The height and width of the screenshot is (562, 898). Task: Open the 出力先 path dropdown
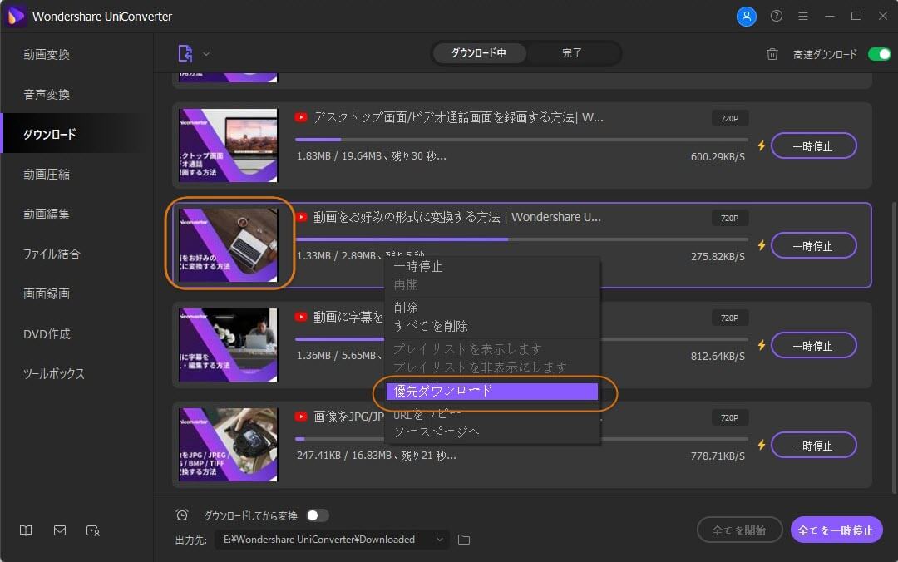[439, 540]
